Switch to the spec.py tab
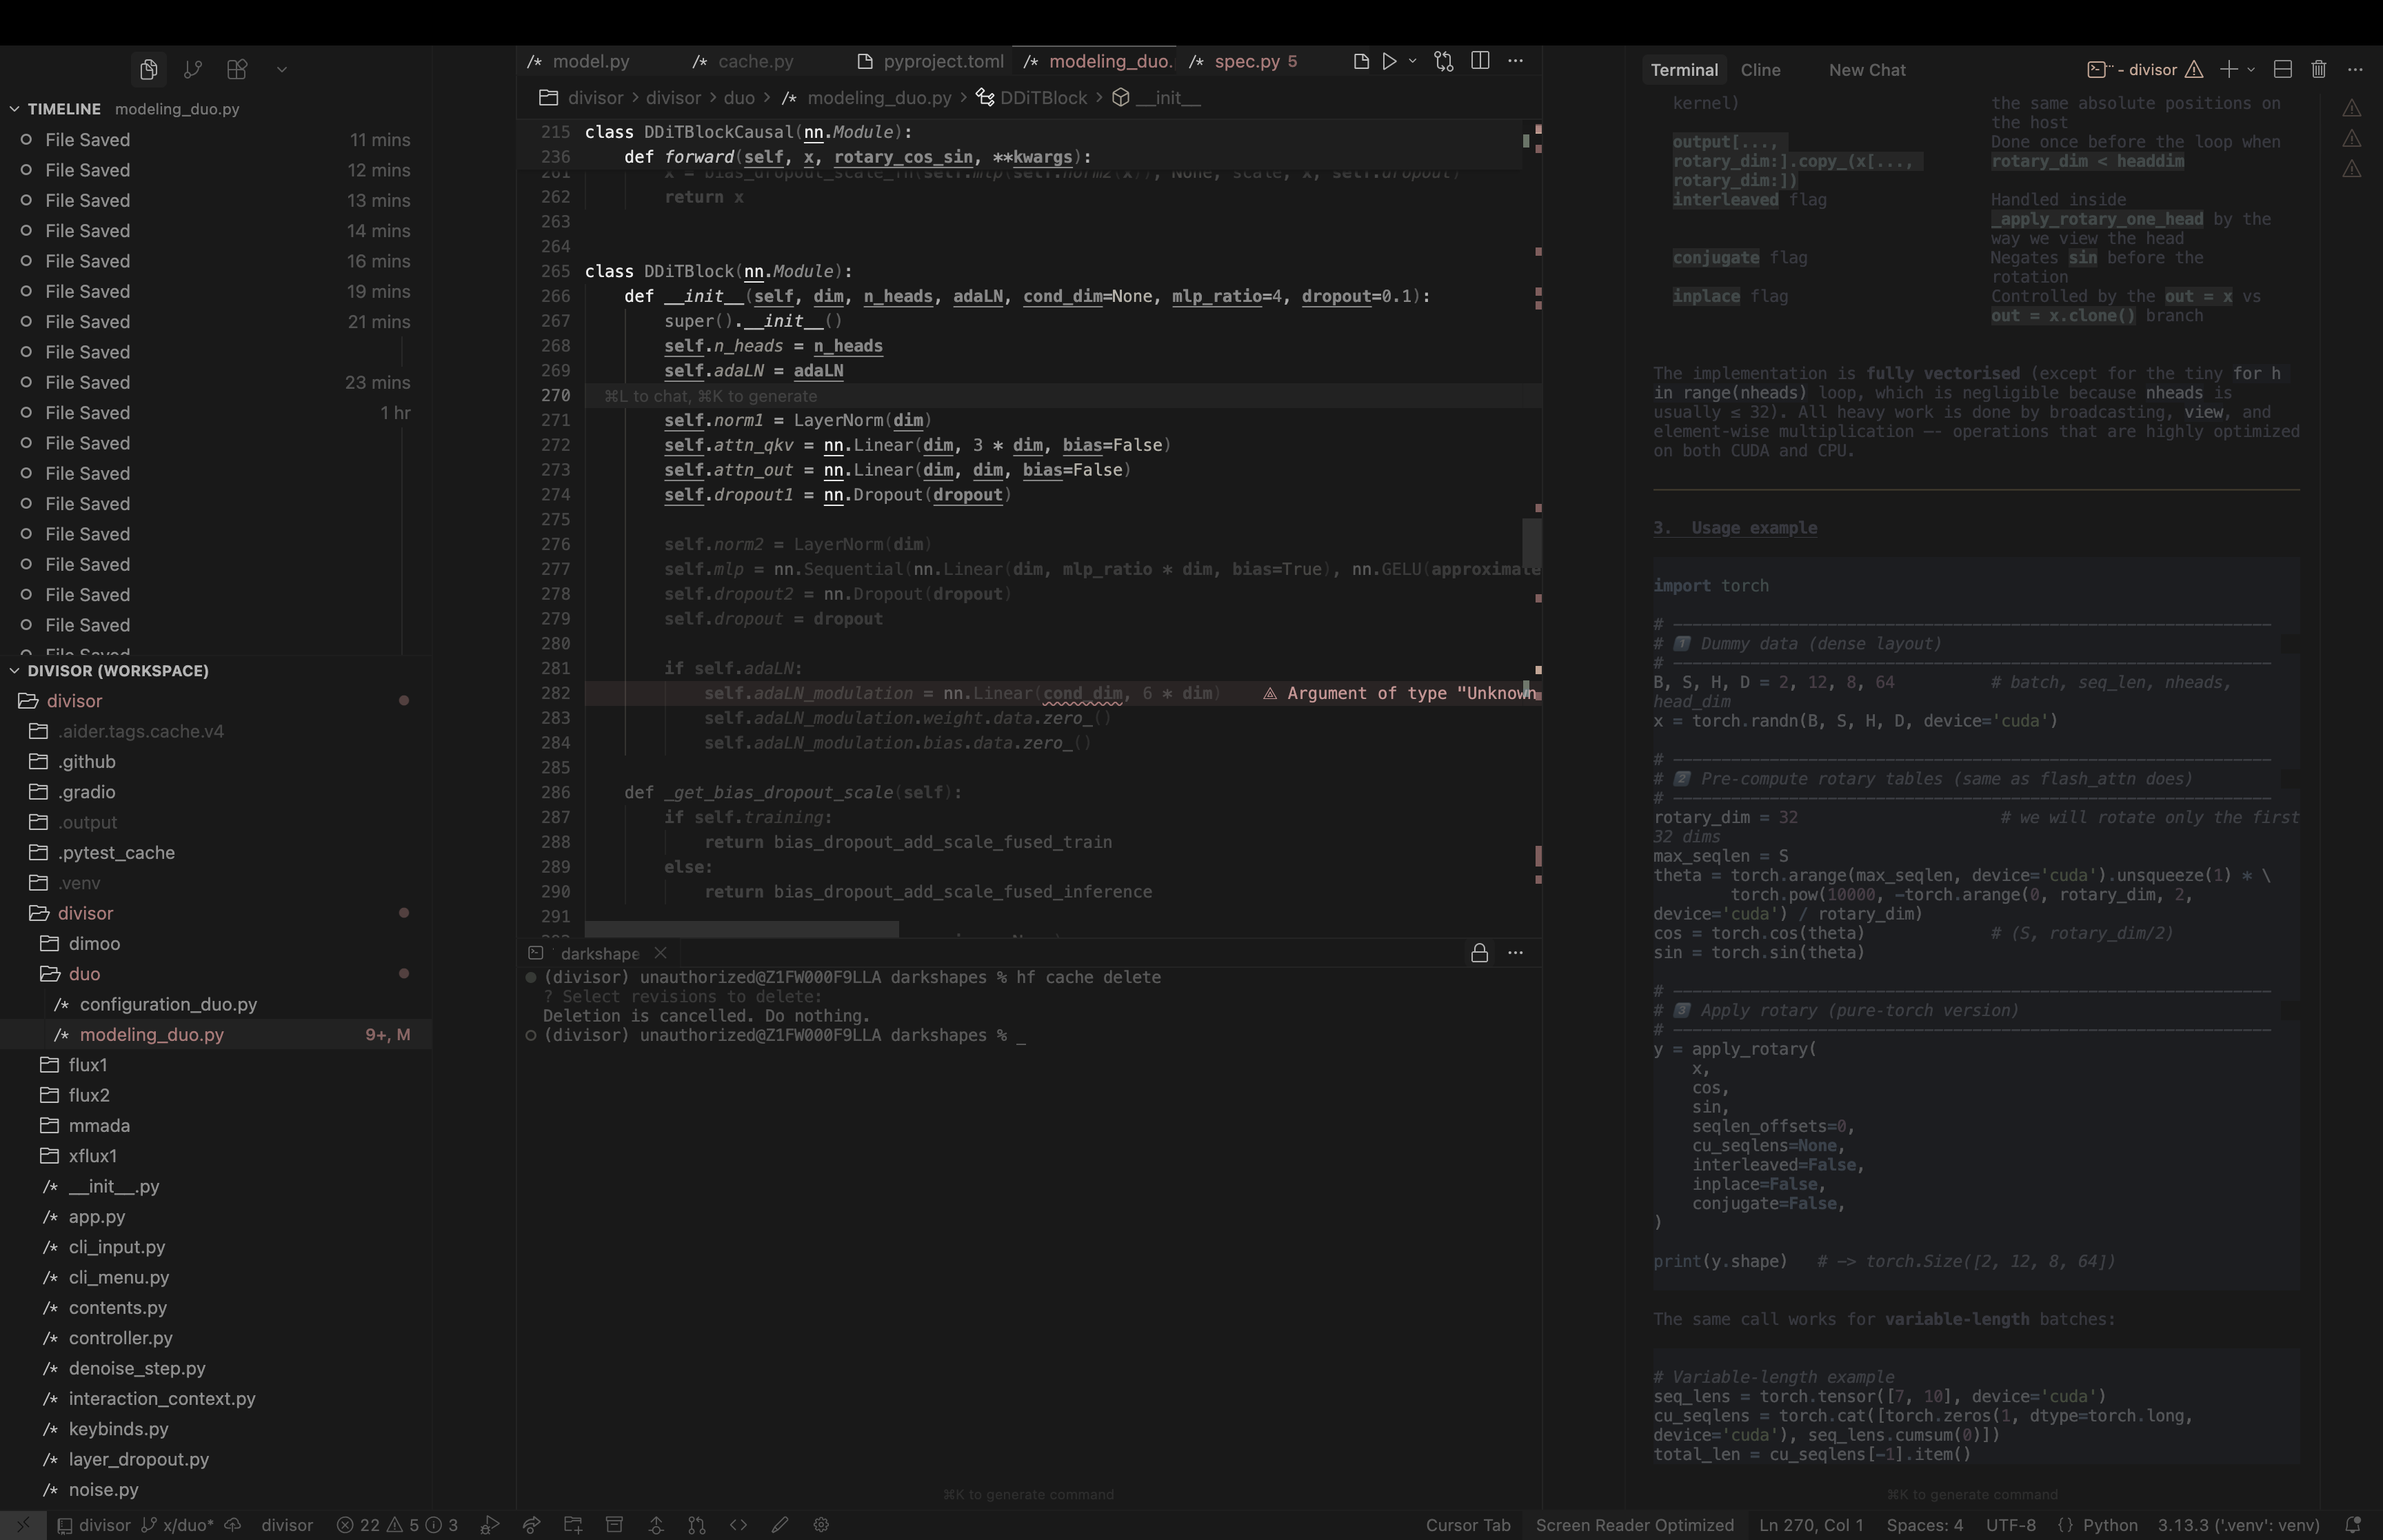The image size is (2383, 1540). point(1246,61)
